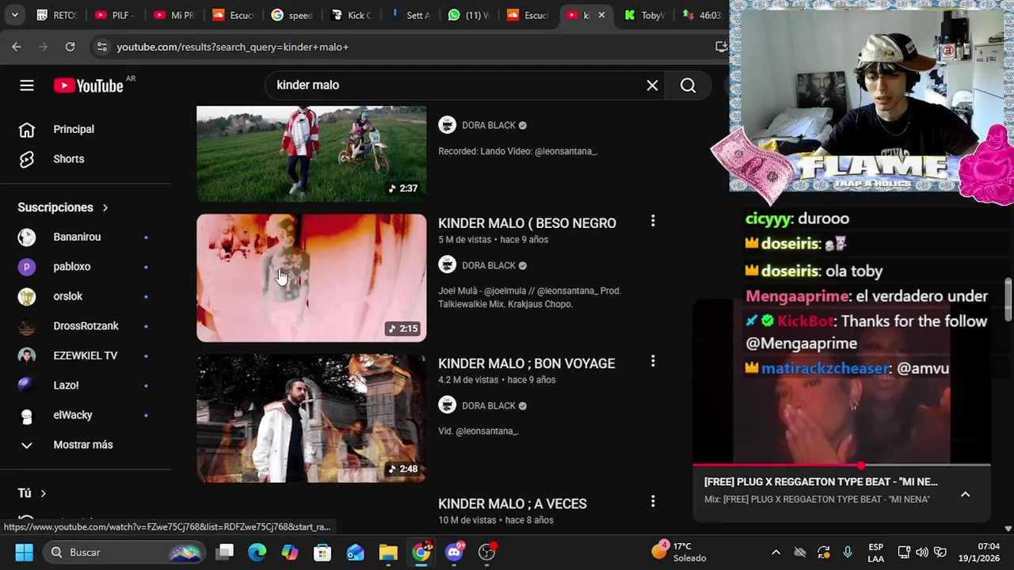Open Windows Start menu

point(24,552)
